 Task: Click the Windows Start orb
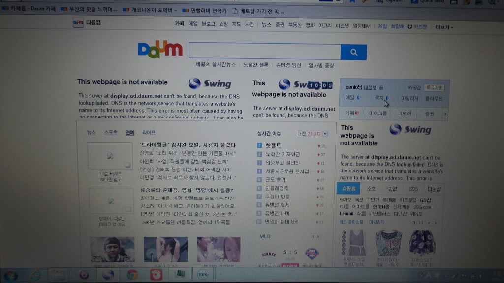[10, 275]
